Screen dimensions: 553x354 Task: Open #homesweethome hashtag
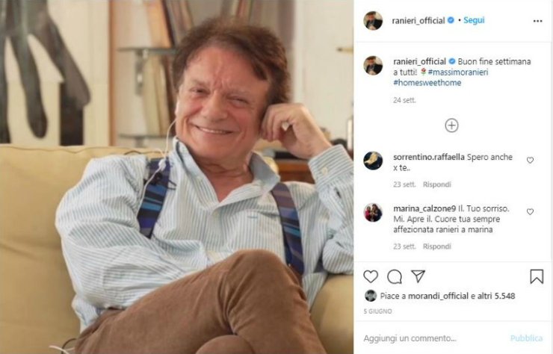click(427, 83)
